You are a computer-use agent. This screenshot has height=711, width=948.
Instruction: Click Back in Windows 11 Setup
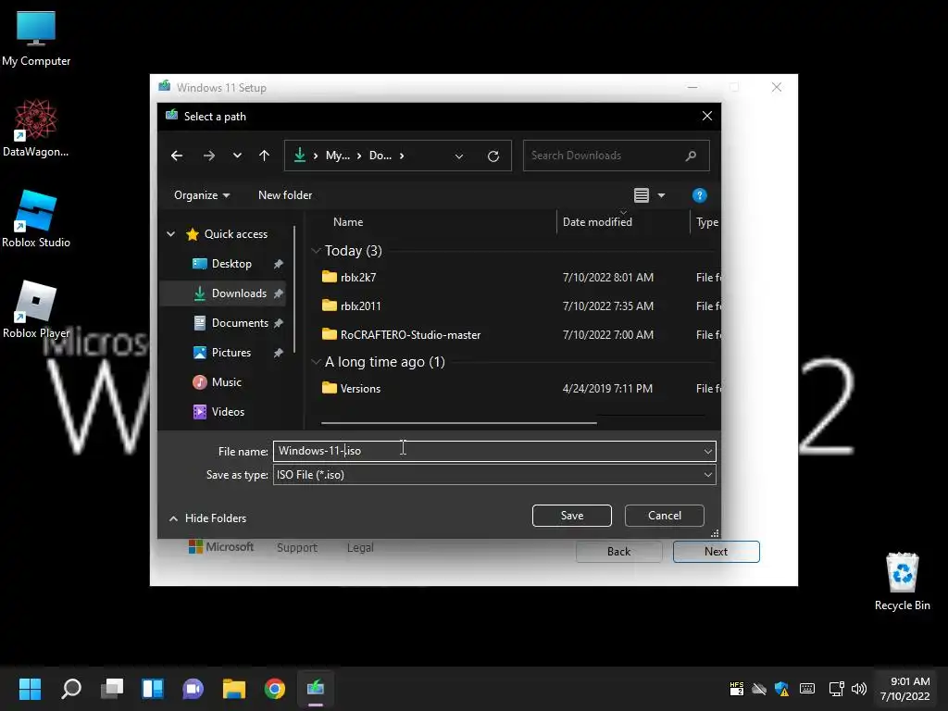tap(618, 552)
